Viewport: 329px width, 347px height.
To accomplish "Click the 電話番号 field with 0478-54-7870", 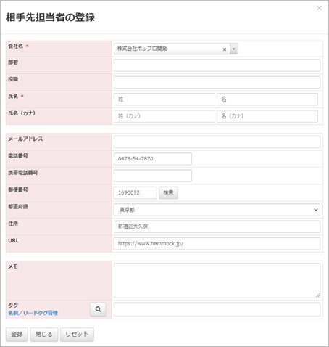I will pyautogui.click(x=153, y=159).
